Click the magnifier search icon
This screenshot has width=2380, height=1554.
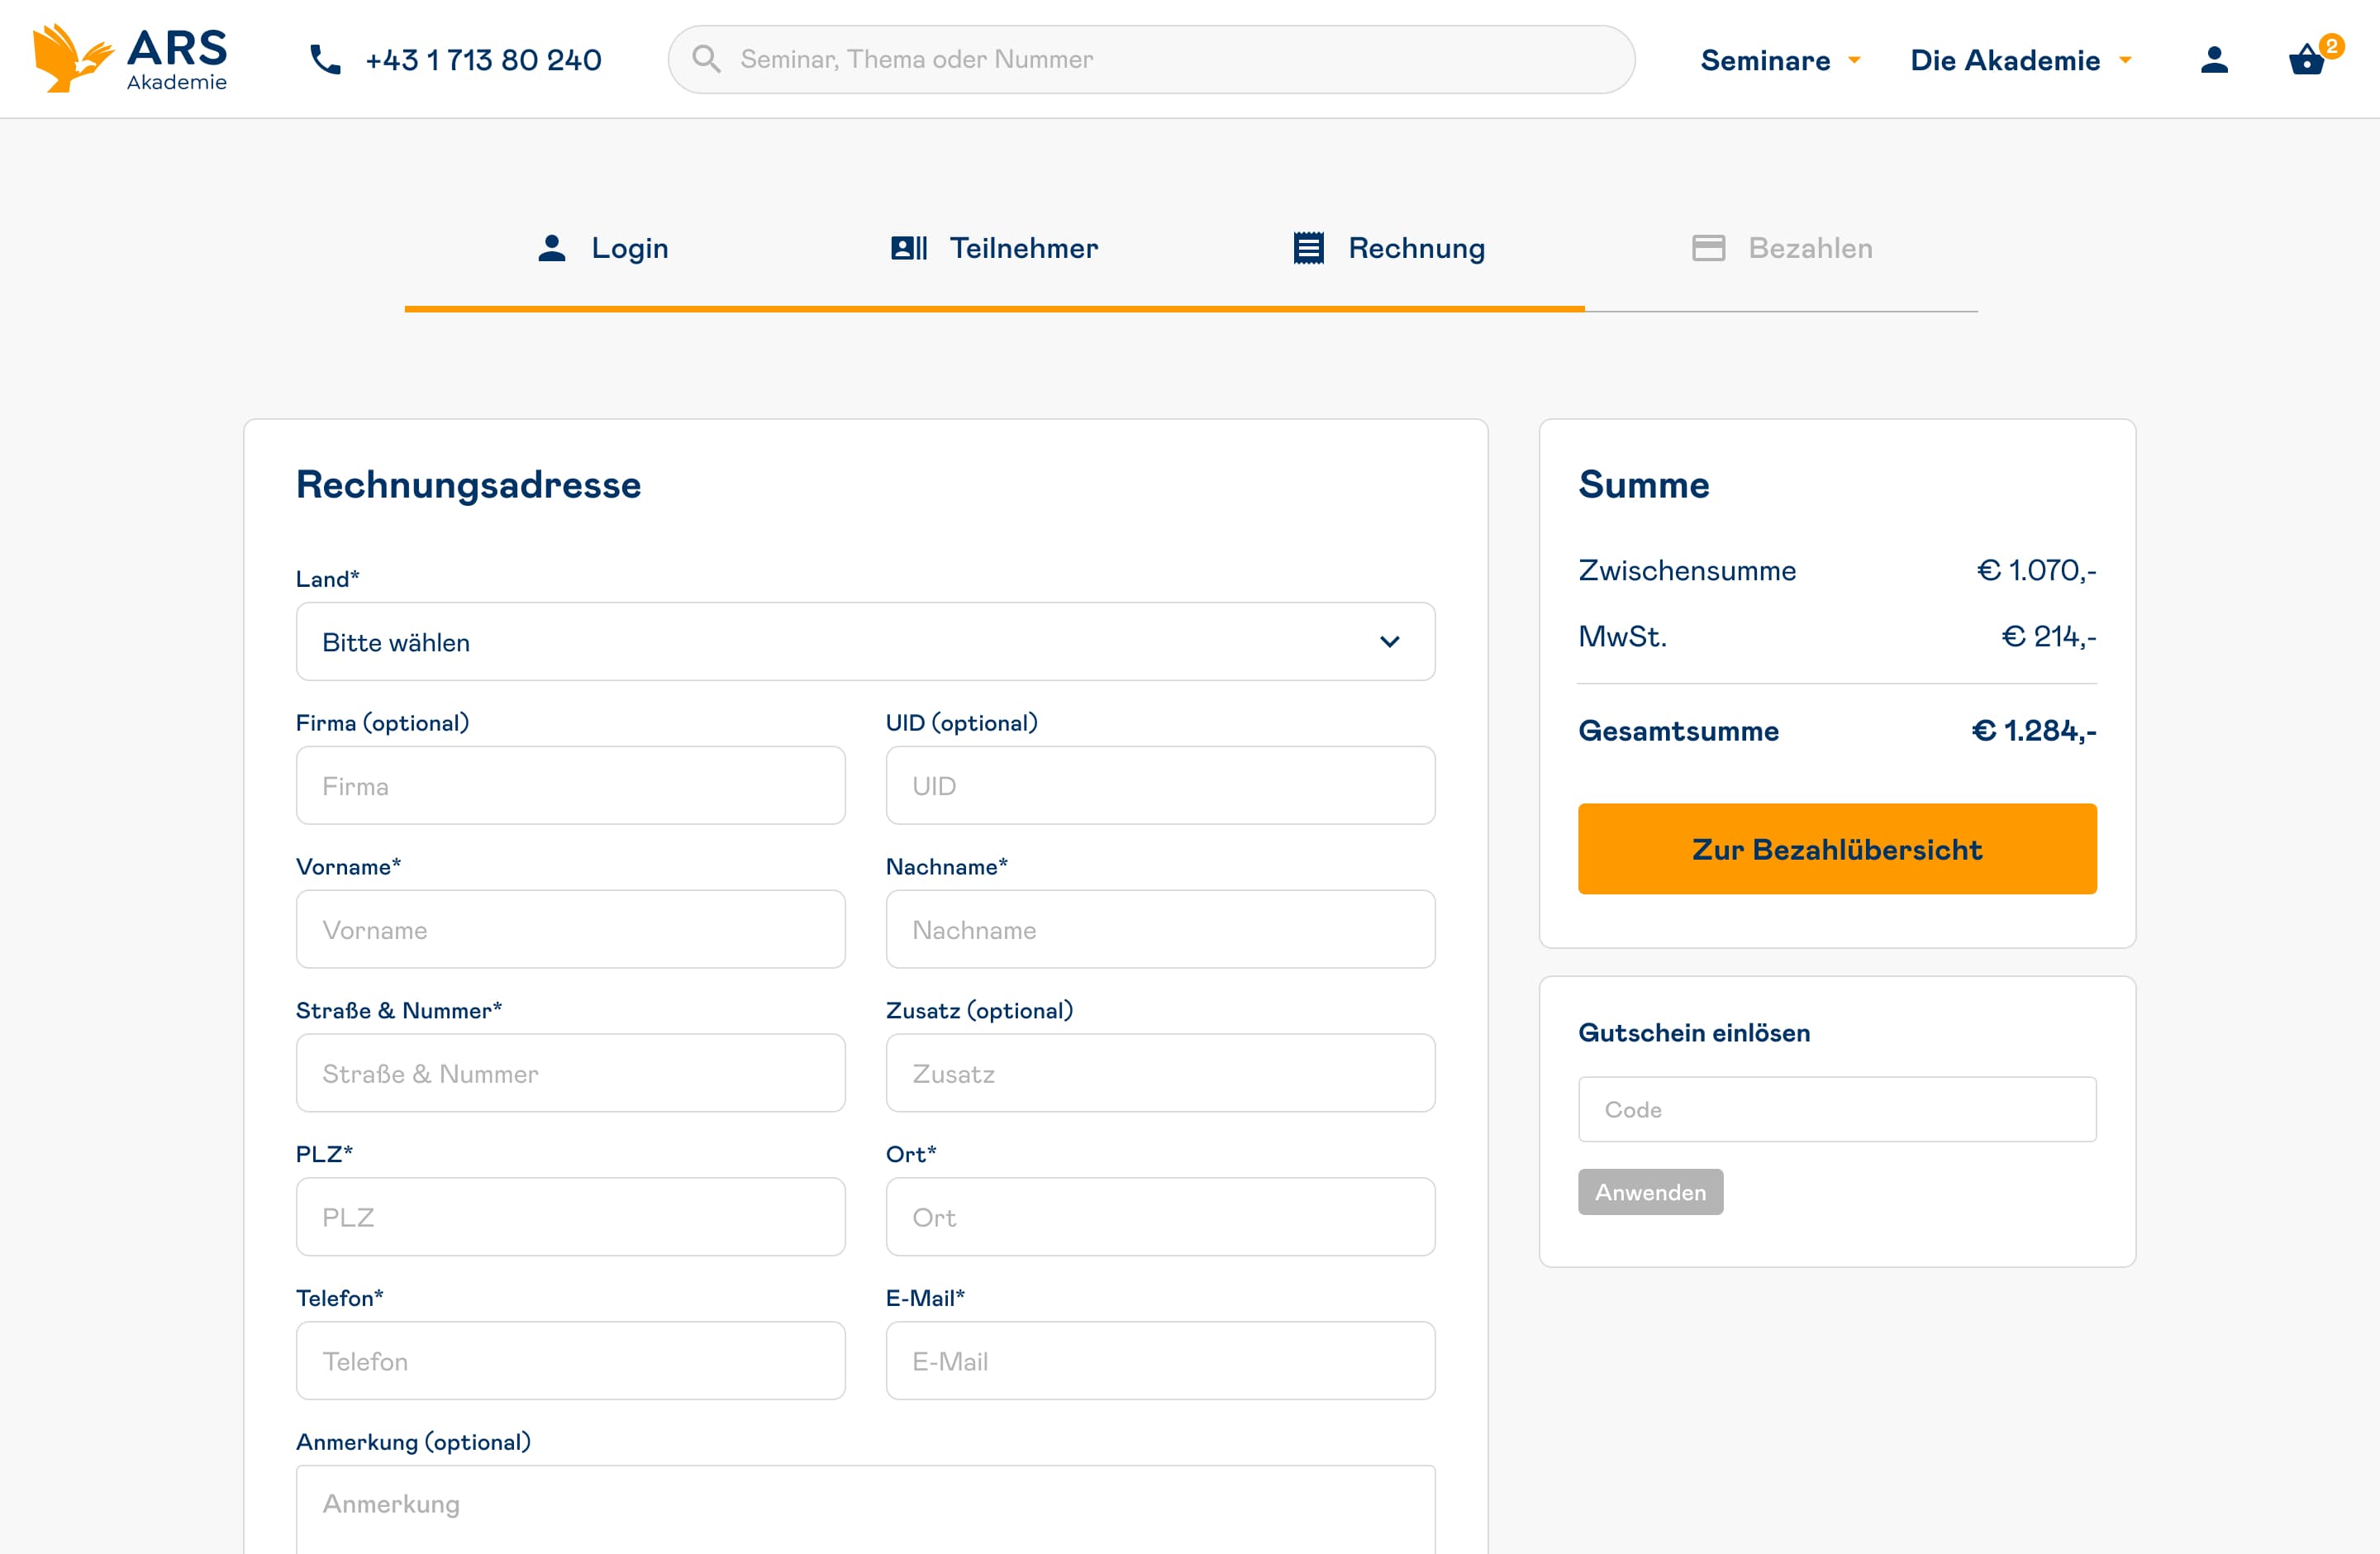(x=706, y=59)
